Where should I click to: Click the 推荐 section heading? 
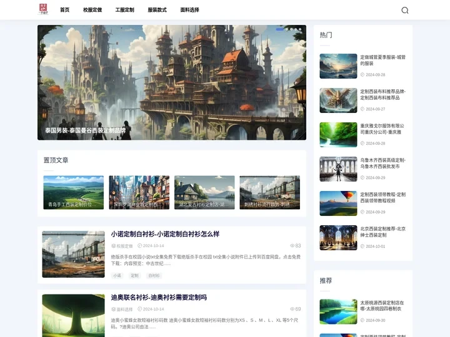pyautogui.click(x=326, y=281)
